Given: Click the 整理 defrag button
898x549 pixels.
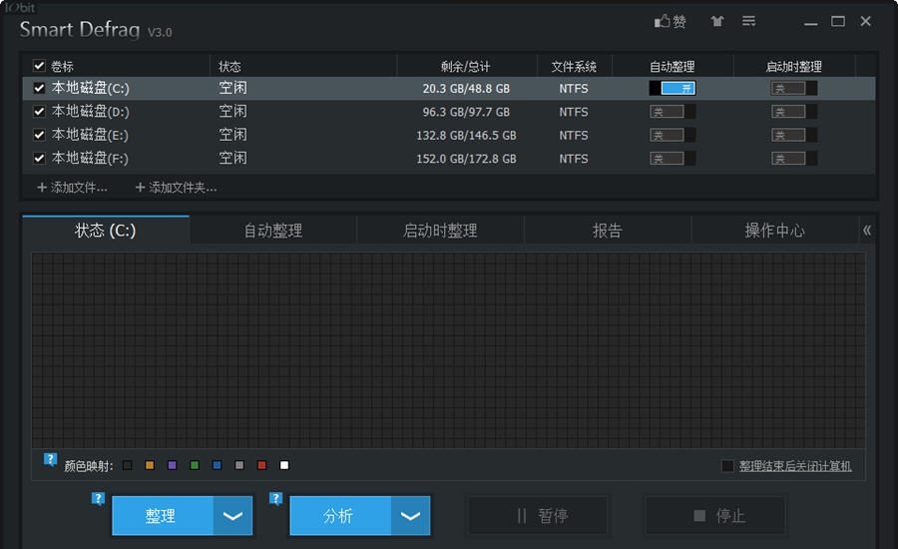Looking at the screenshot, I should tap(162, 516).
